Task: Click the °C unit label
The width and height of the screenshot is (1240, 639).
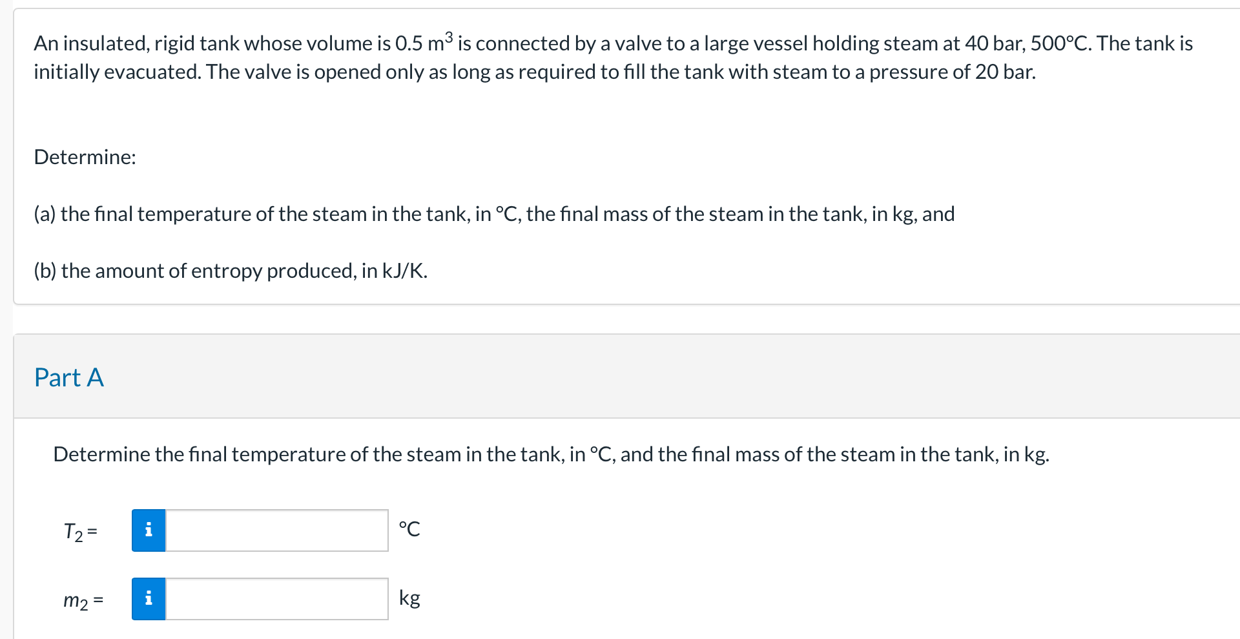Action: (x=410, y=529)
